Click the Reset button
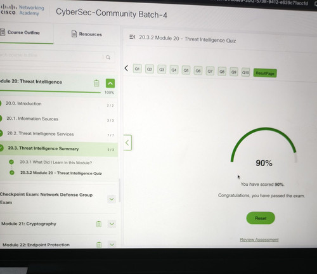Image resolution: width=317 pixels, height=274 pixels. click(261, 218)
